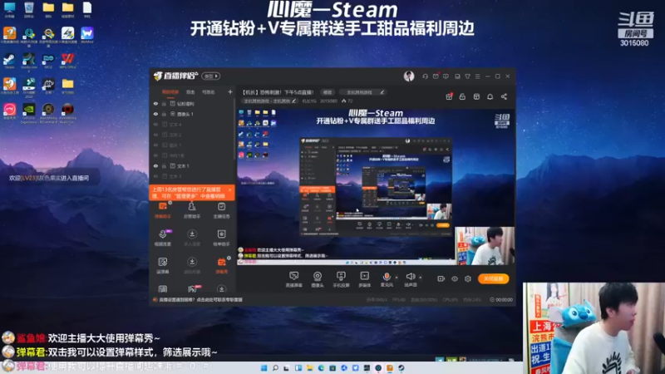Click the user avatar in title bar

[409, 76]
